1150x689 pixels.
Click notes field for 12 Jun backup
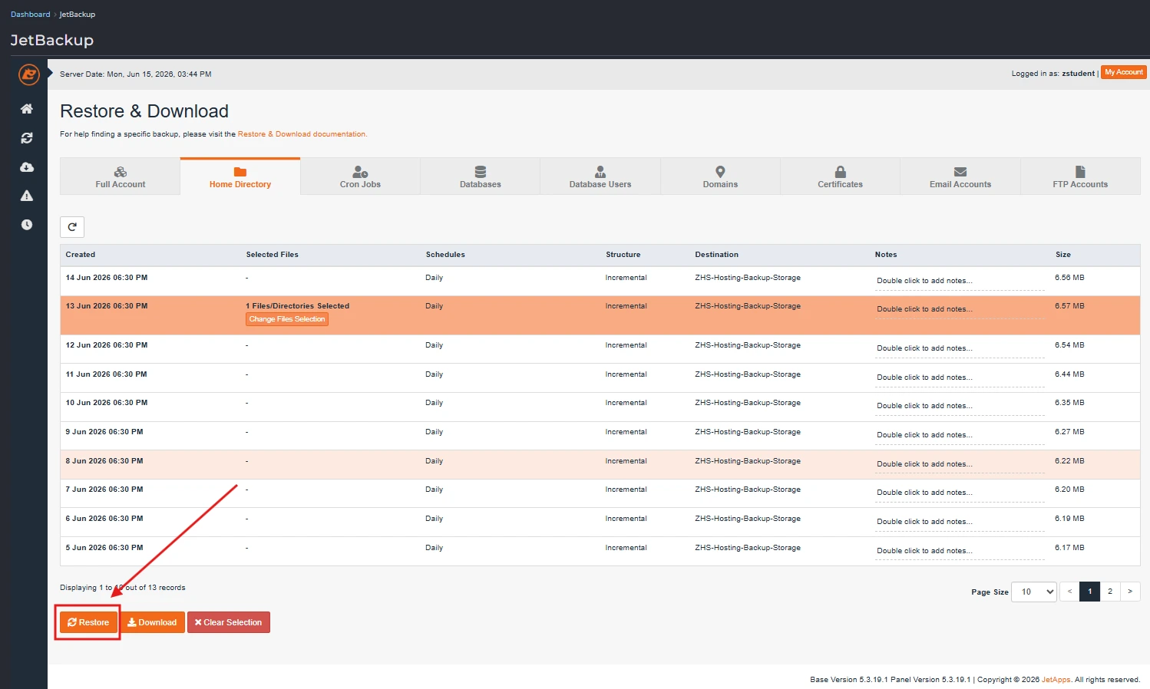(x=960, y=348)
